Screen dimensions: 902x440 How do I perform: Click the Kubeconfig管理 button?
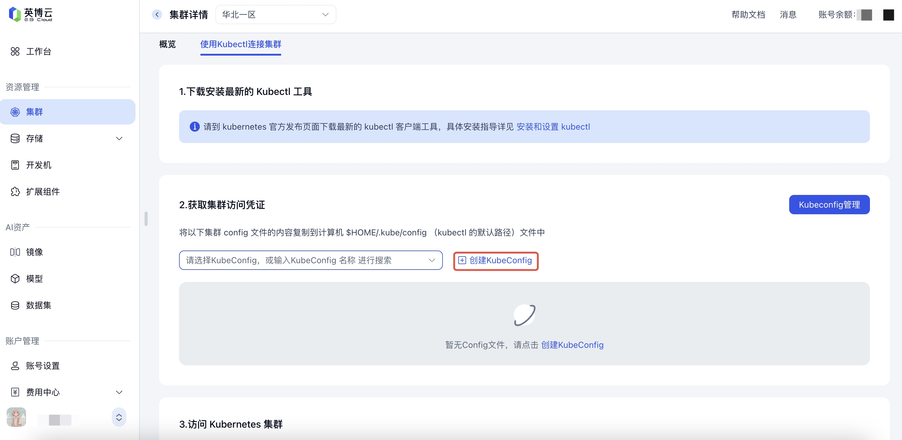coord(829,205)
